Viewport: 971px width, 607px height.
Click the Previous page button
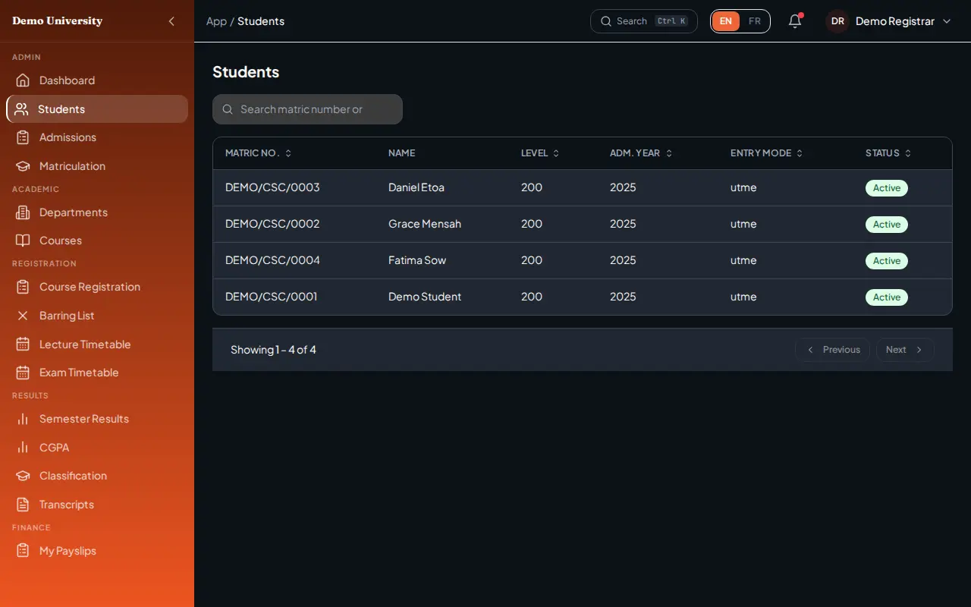coord(832,350)
